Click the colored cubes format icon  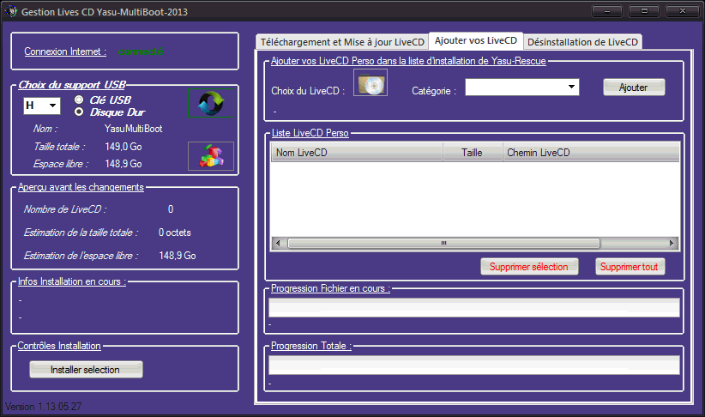click(x=211, y=156)
